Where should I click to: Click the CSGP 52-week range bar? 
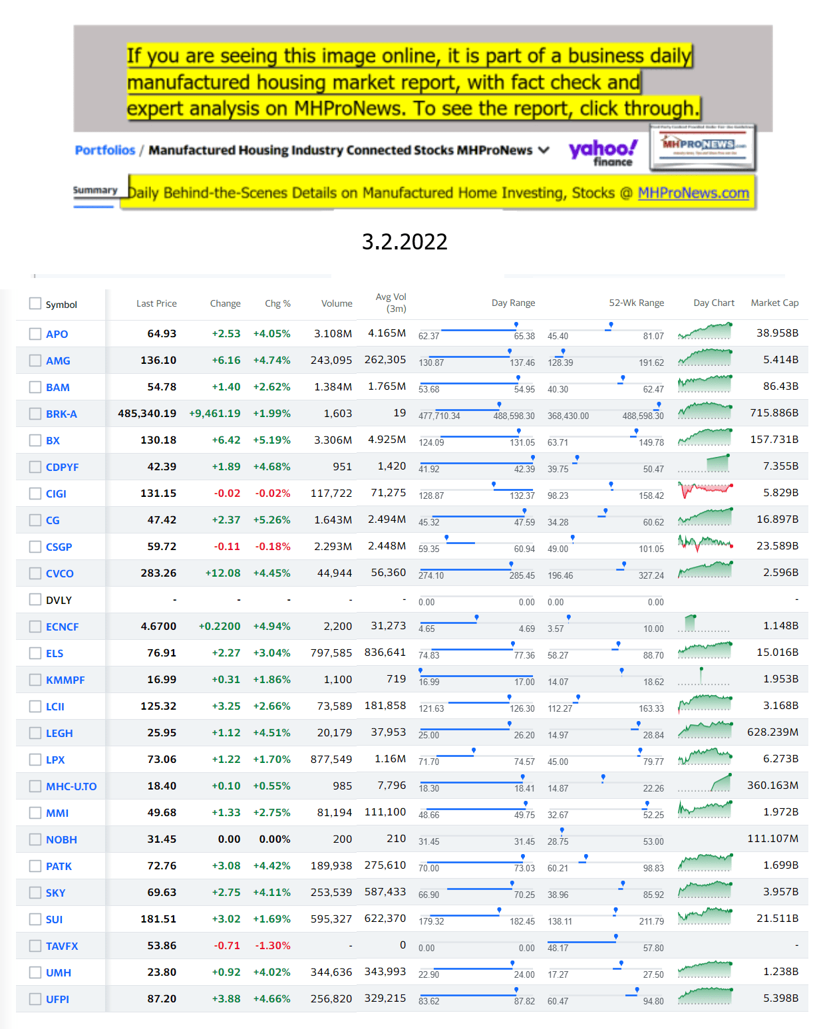tap(605, 544)
